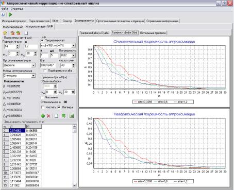
Task: Select cell 0,361239 in row 5
Action: pyautogui.click(x=17, y=152)
